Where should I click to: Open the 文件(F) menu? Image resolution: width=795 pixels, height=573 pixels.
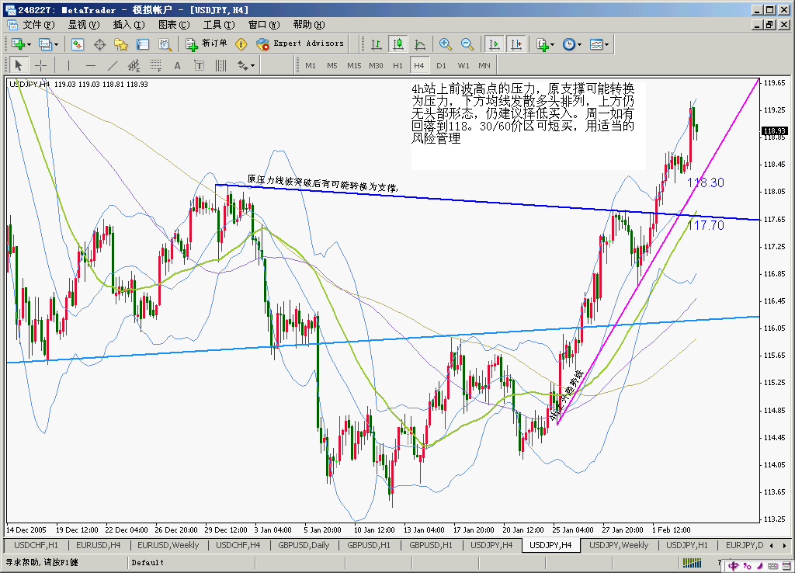click(39, 25)
